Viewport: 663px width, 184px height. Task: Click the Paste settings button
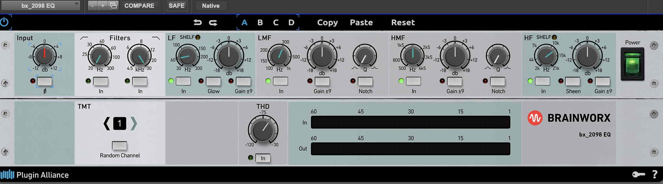pos(361,22)
